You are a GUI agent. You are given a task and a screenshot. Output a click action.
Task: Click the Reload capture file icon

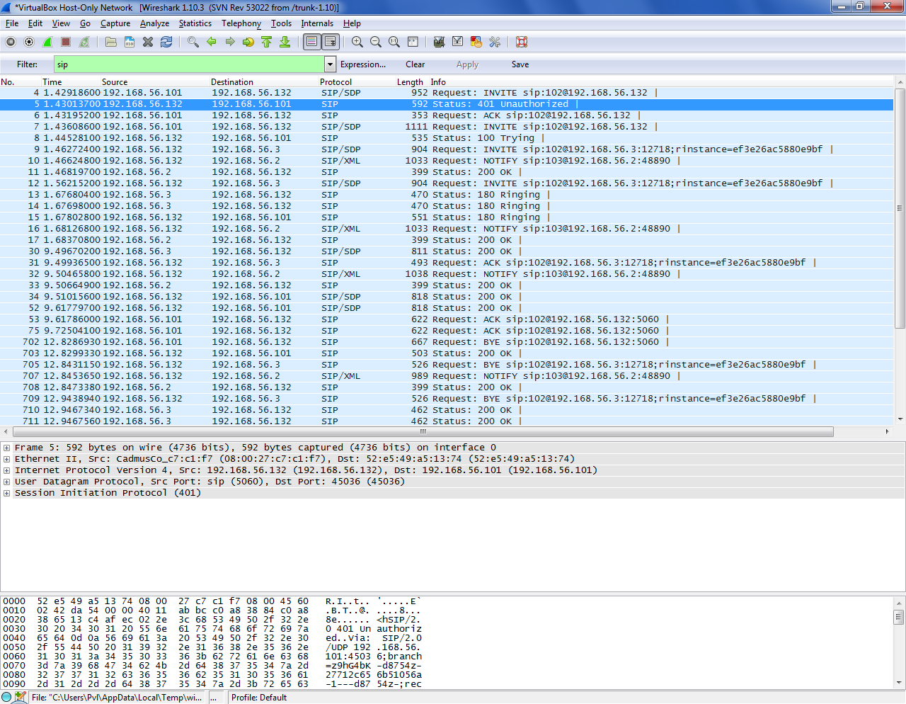pos(166,42)
